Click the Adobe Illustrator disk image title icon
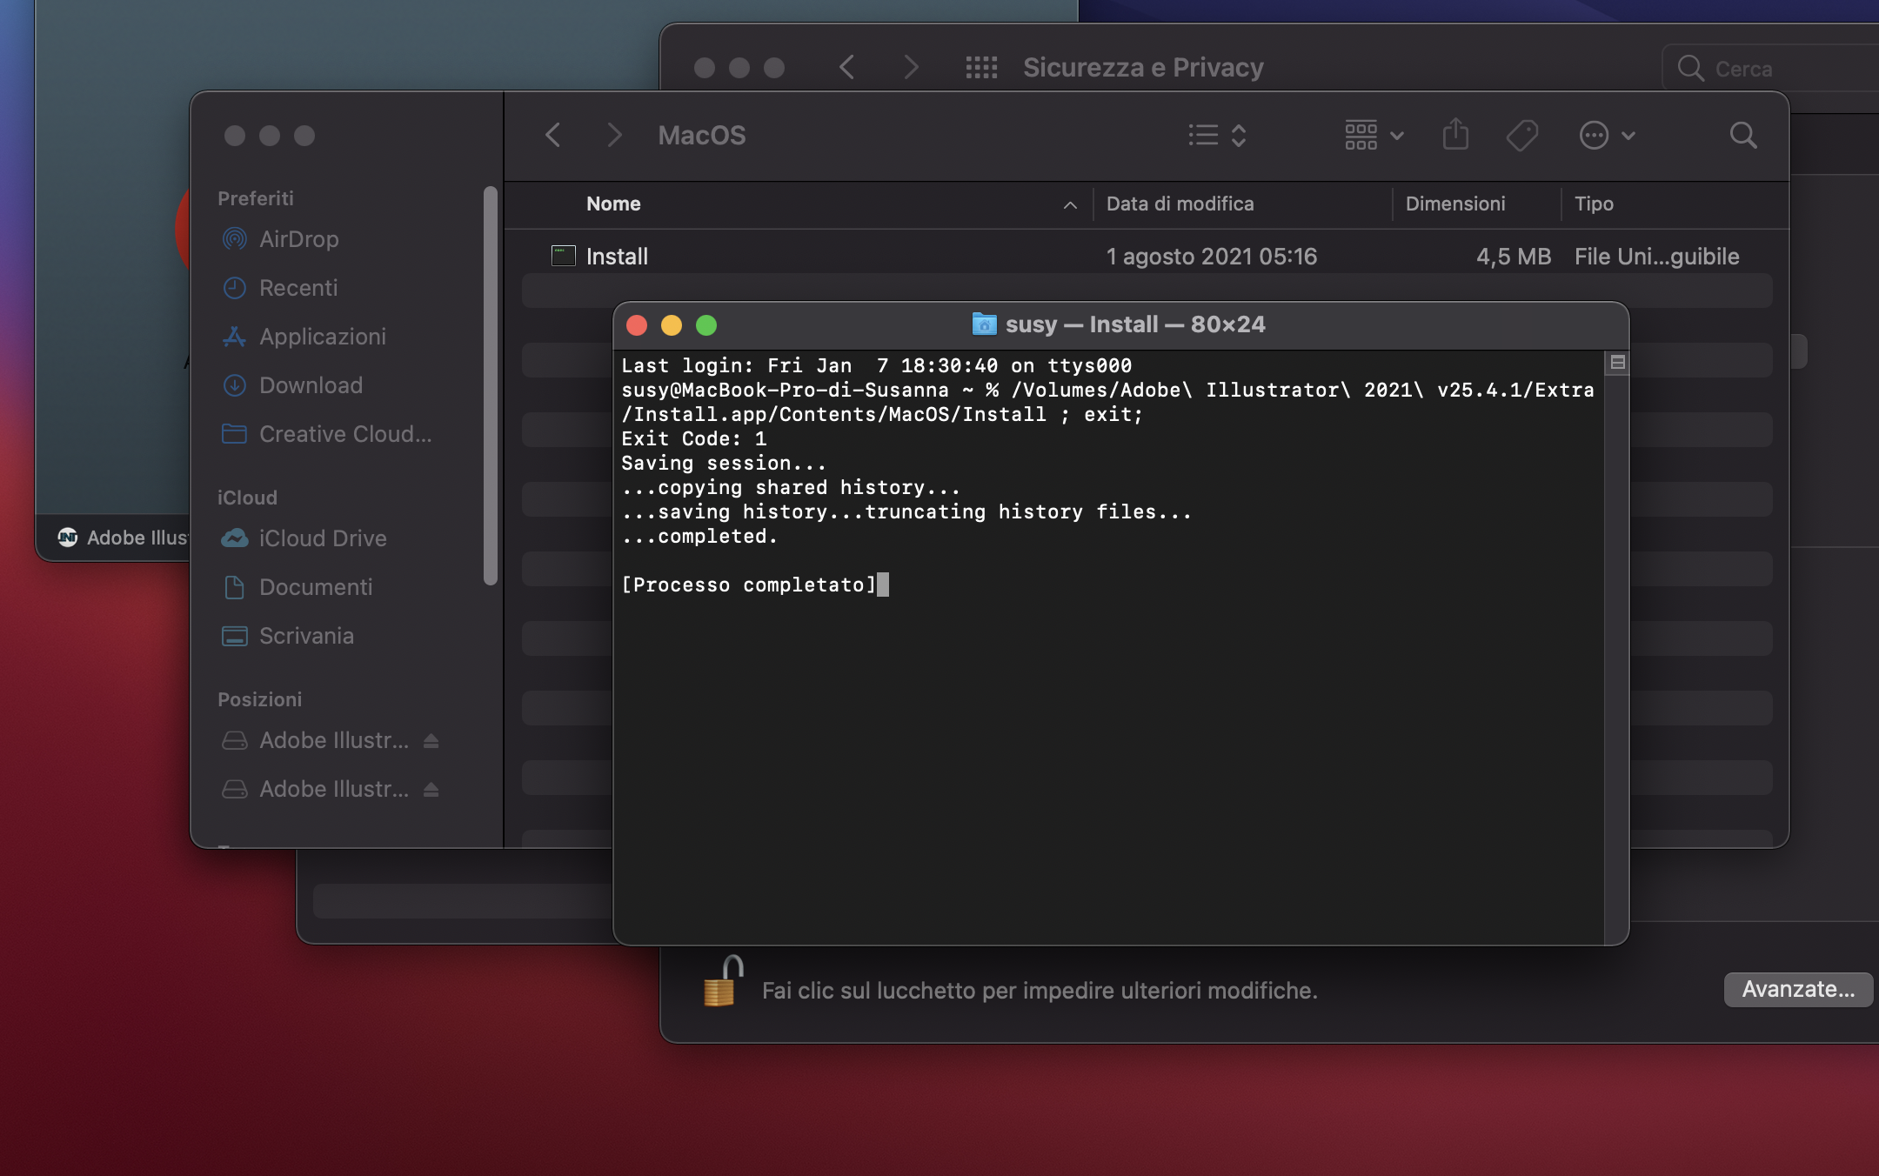1879x1176 pixels. click(68, 538)
